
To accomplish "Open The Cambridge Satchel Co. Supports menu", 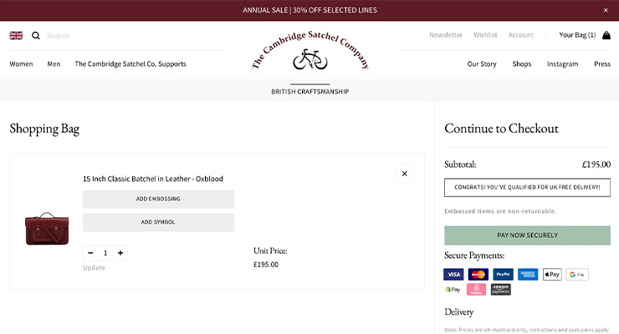I will 130,63.
